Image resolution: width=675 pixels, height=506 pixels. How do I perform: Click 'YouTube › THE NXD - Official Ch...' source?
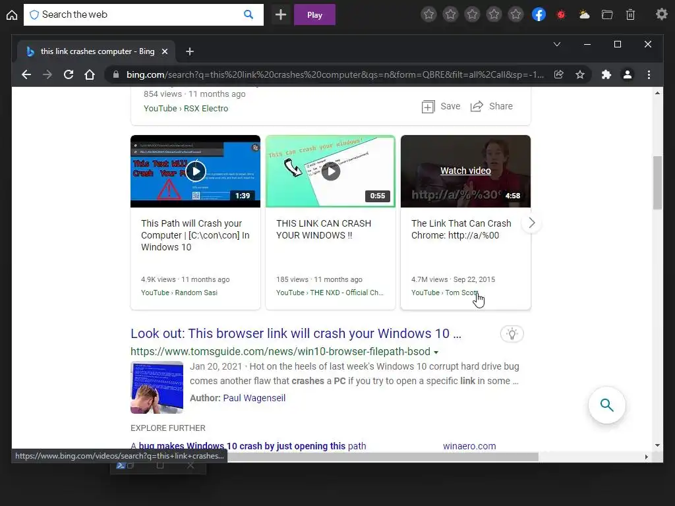tap(330, 293)
